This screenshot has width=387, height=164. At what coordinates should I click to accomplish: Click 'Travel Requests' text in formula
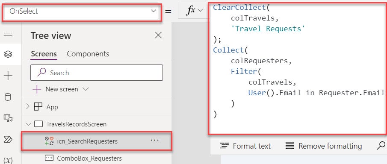coord(268,29)
